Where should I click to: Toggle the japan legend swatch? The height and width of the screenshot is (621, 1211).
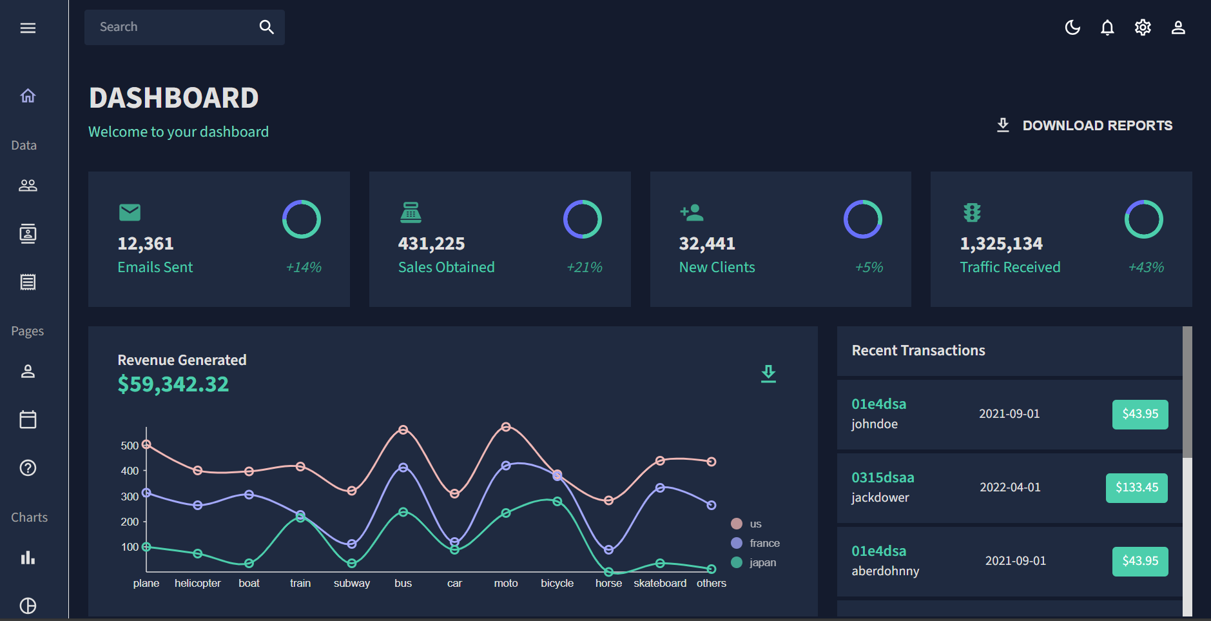click(737, 562)
